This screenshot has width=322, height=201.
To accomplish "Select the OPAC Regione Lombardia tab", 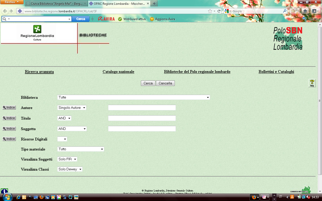I will tap(119, 4).
